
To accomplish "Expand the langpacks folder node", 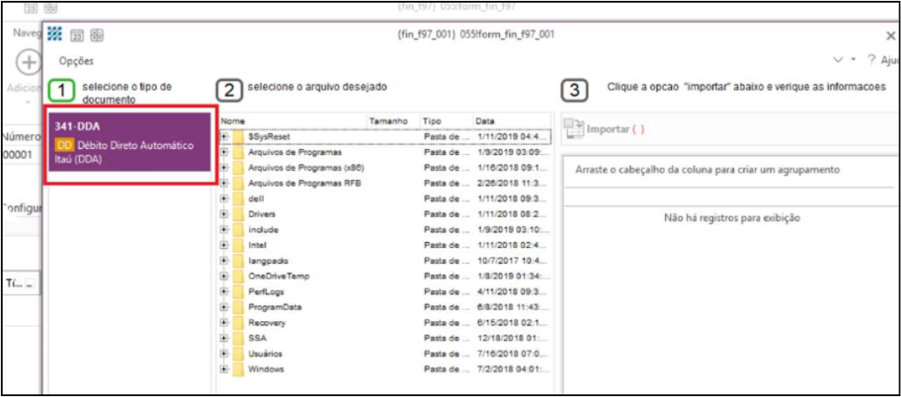I will pos(225,261).
